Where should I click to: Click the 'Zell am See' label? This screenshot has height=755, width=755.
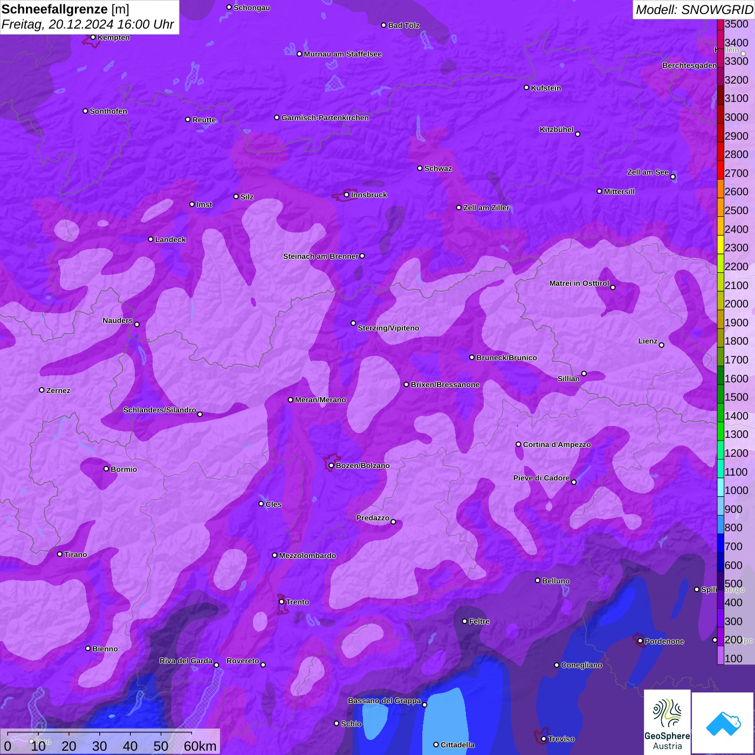coord(648,172)
